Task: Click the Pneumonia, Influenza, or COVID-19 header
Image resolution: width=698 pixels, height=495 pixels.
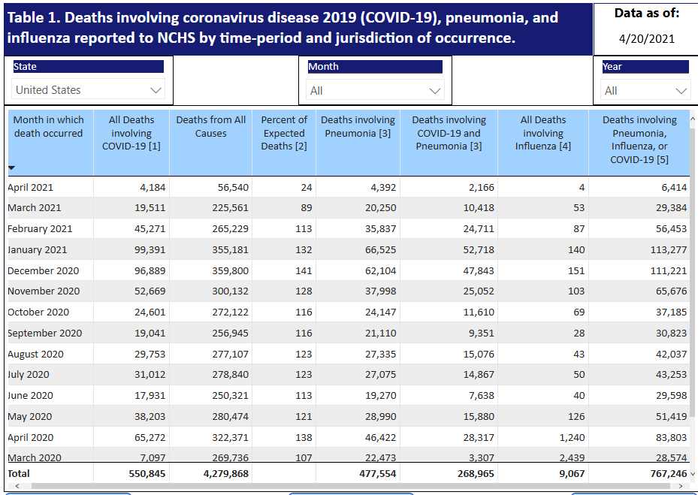Action: coord(639,140)
